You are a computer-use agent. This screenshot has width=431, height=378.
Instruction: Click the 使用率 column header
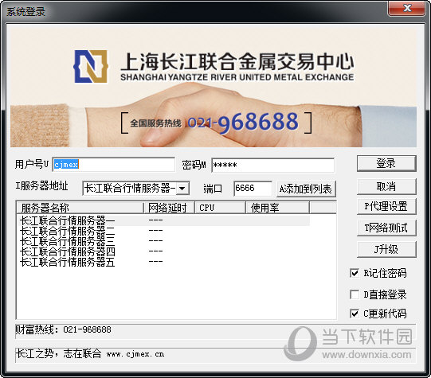click(x=277, y=208)
